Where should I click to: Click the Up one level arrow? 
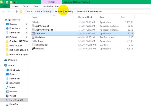coord(17,11)
